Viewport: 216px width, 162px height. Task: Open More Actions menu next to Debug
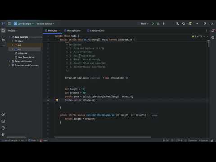pos(163,23)
